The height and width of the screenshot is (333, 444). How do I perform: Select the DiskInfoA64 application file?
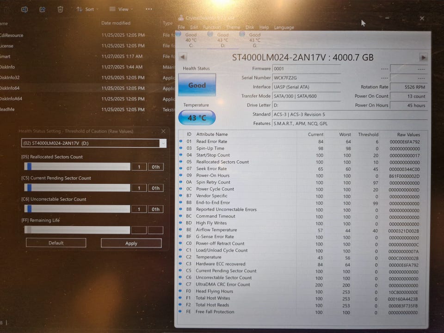point(88,99)
